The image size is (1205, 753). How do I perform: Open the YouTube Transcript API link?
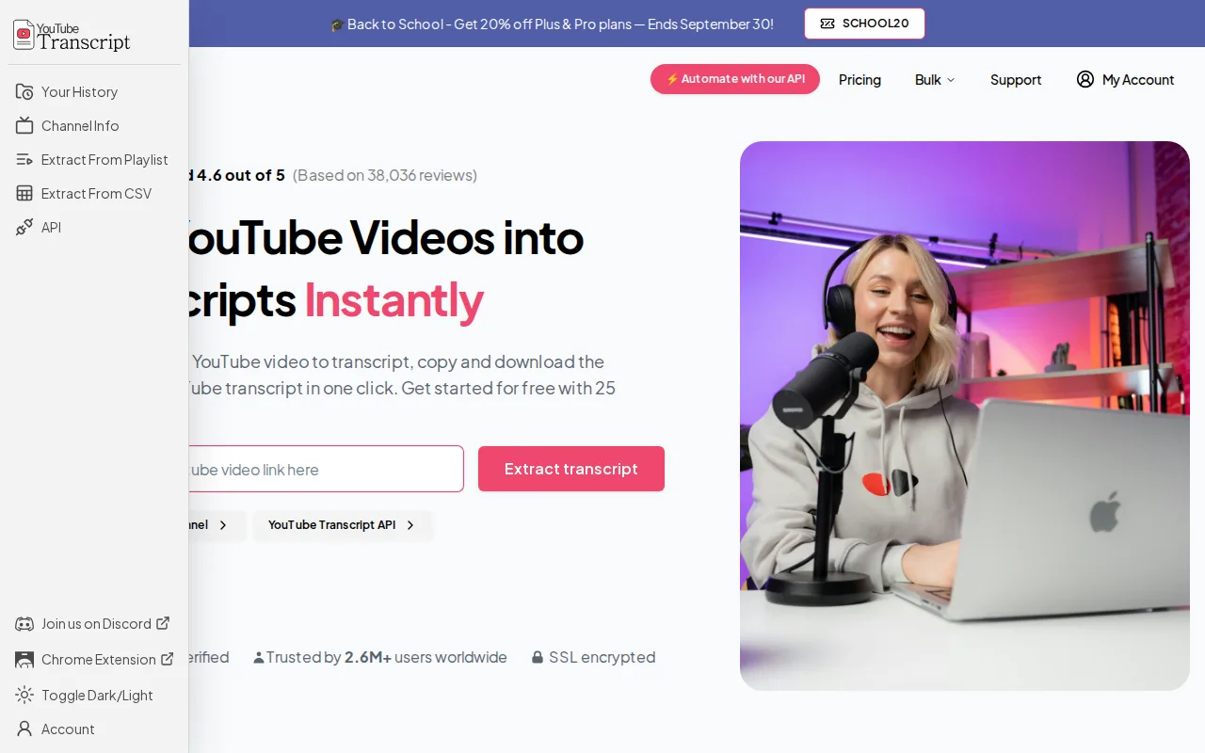[342, 525]
